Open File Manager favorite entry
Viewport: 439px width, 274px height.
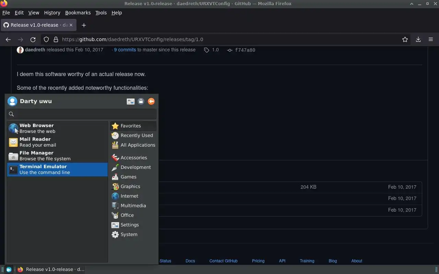pyautogui.click(x=57, y=156)
